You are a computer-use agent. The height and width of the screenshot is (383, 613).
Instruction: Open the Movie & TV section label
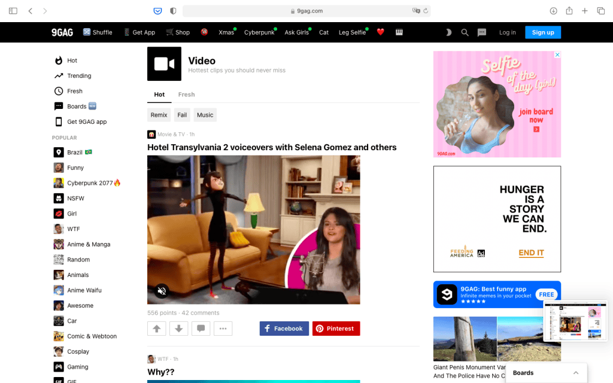tap(171, 135)
